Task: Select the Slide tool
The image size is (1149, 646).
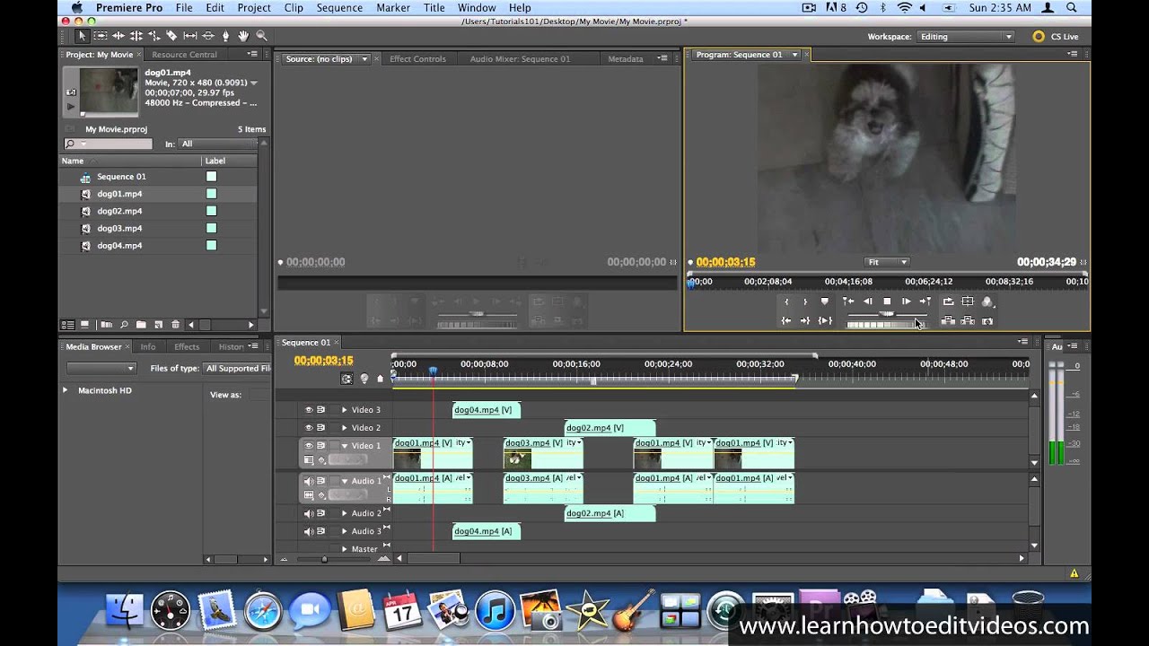Action: 207,36
